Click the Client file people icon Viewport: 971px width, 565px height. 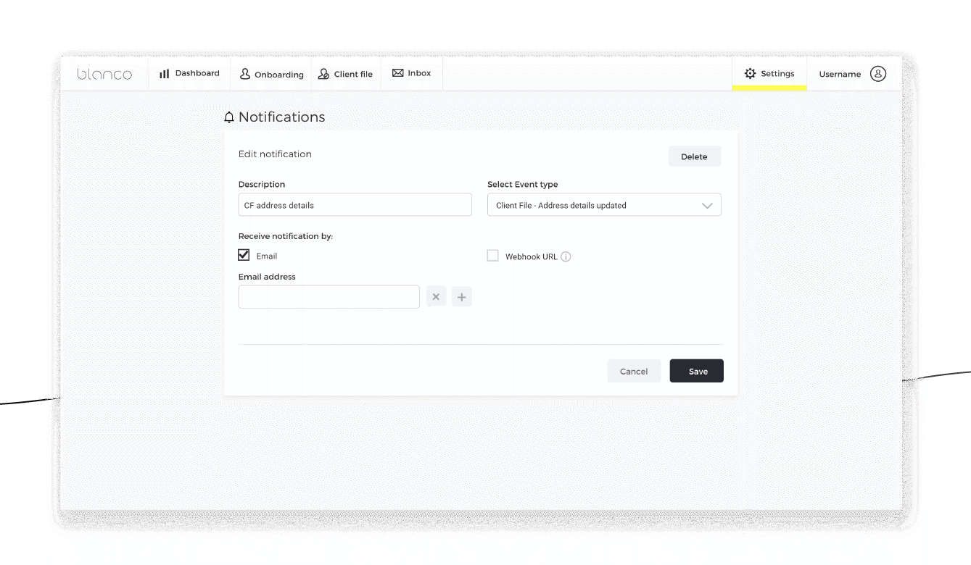(x=323, y=74)
